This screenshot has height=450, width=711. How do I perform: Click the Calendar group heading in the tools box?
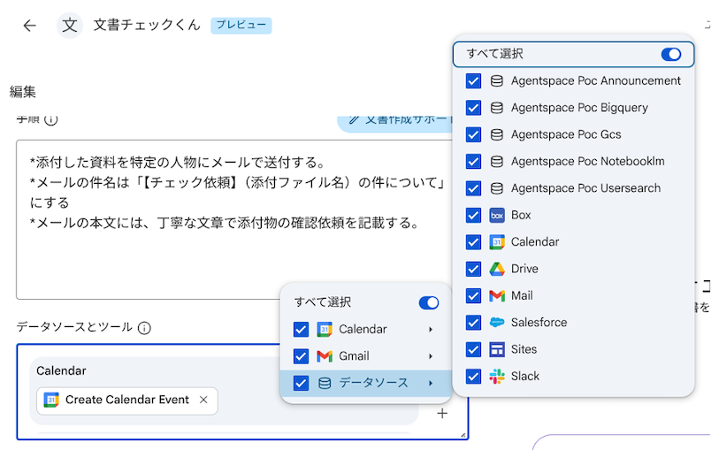(61, 370)
